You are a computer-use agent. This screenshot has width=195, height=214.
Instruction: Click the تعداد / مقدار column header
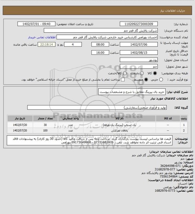tap(45, 119)
